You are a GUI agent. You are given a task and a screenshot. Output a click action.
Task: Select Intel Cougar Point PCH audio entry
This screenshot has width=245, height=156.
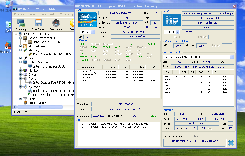54,83
